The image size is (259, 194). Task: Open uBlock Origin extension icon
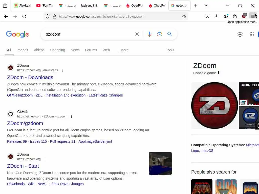coord(244,16)
